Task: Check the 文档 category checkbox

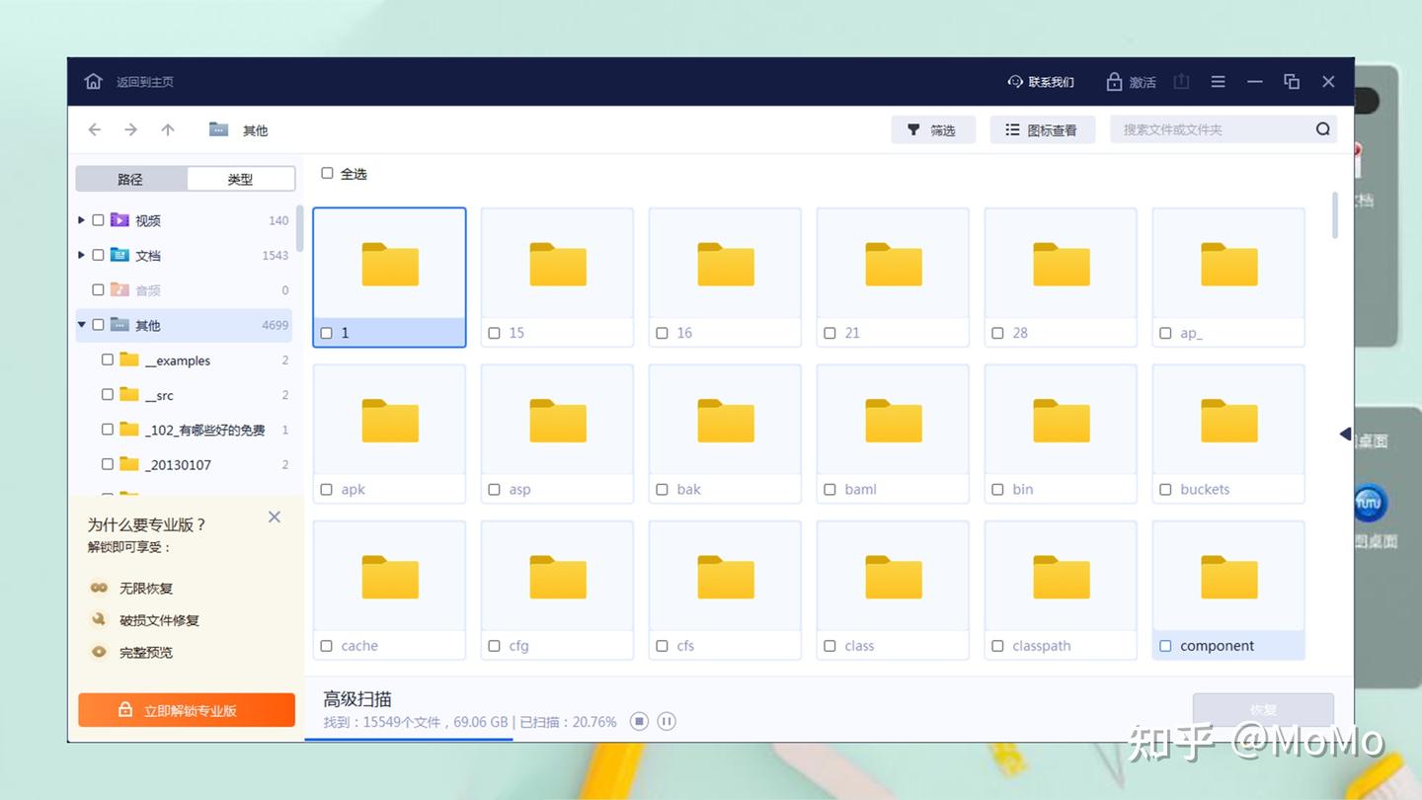Action: (x=98, y=255)
